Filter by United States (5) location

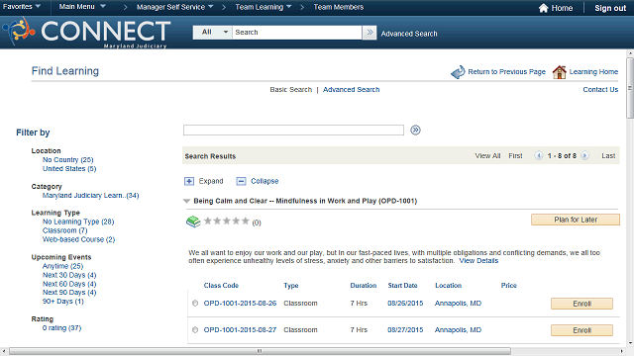tap(69, 169)
